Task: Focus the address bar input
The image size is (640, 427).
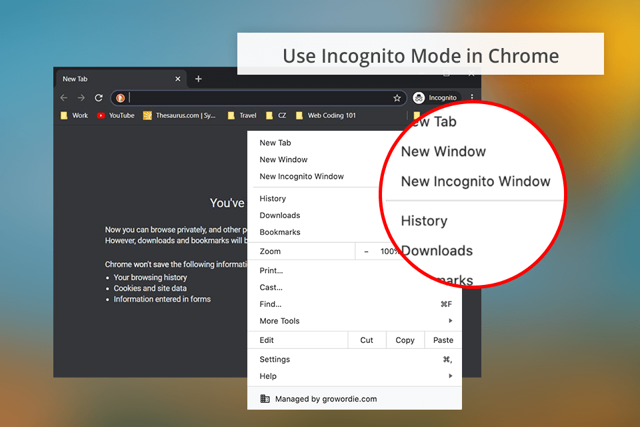Action: coord(259,98)
